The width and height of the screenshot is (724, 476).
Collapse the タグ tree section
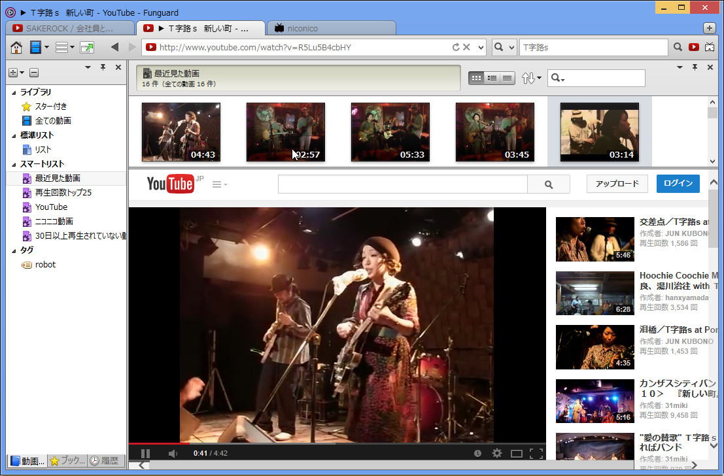point(14,250)
